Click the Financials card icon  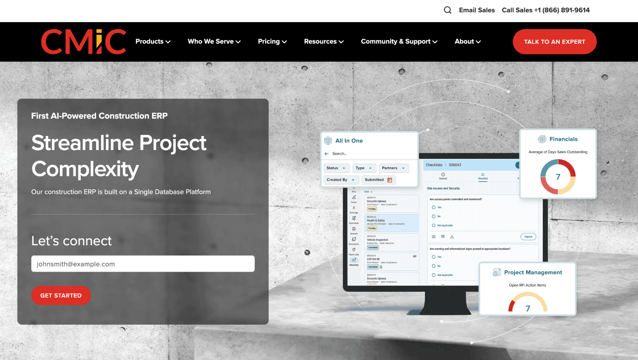[x=542, y=139]
